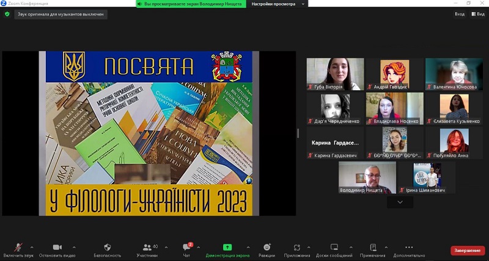
Task: Expand the caret next to Приложения
Action: (x=309, y=248)
